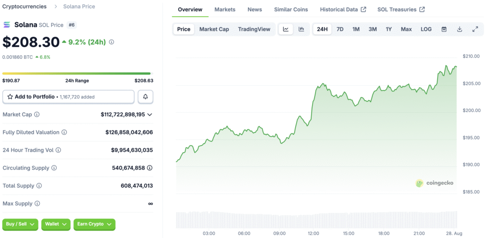Select the 24H time range
The image size is (485, 238).
pyautogui.click(x=322, y=29)
